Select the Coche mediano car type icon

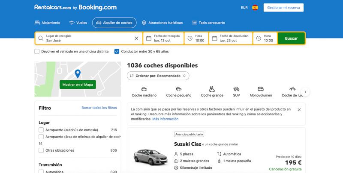pyautogui.click(x=144, y=89)
